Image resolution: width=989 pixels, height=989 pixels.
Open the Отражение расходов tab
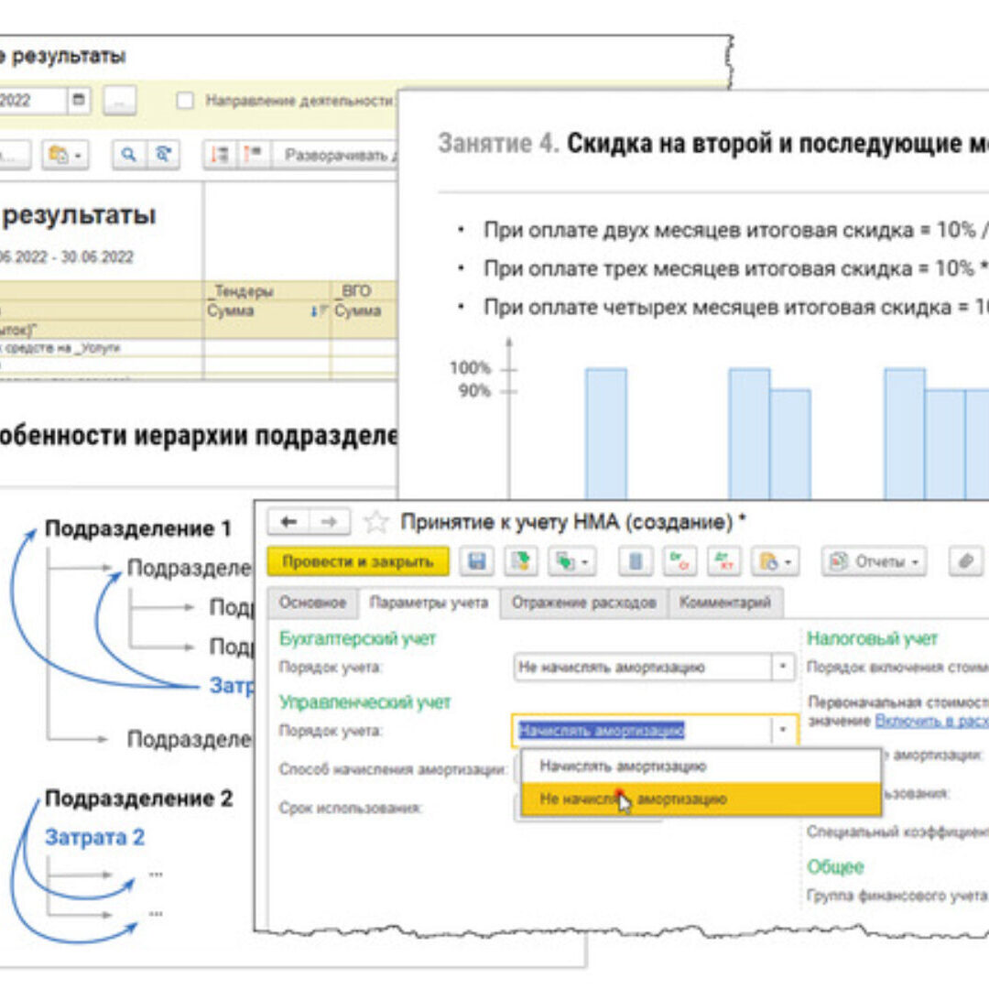583,603
